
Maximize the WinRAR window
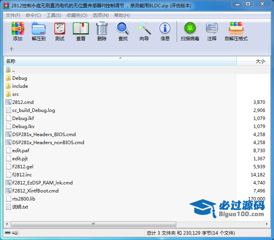(248, 4)
